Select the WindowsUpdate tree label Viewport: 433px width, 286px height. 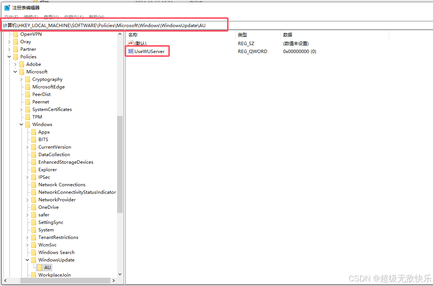click(x=56, y=260)
